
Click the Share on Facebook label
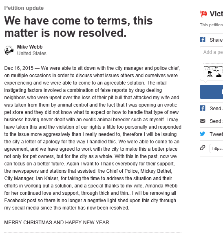216,40
